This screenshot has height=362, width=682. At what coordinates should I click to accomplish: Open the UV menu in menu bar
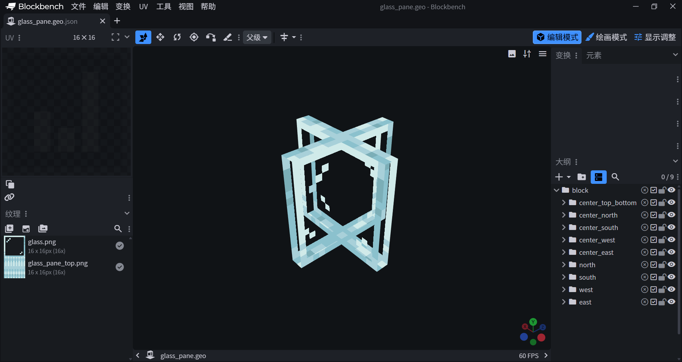144,7
